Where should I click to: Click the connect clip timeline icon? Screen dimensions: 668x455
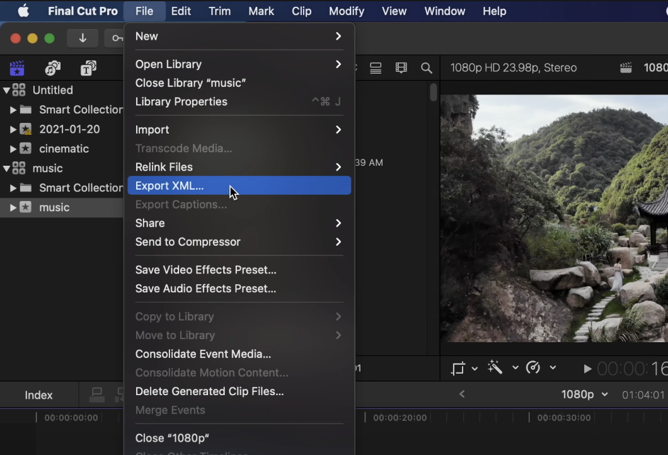pyautogui.click(x=96, y=395)
